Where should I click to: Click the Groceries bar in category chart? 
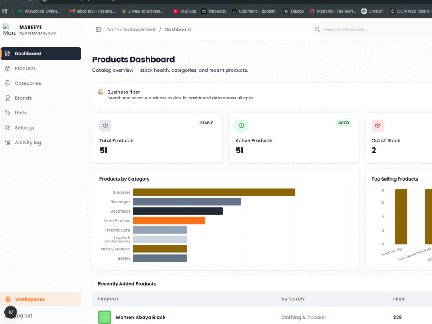tap(214, 192)
